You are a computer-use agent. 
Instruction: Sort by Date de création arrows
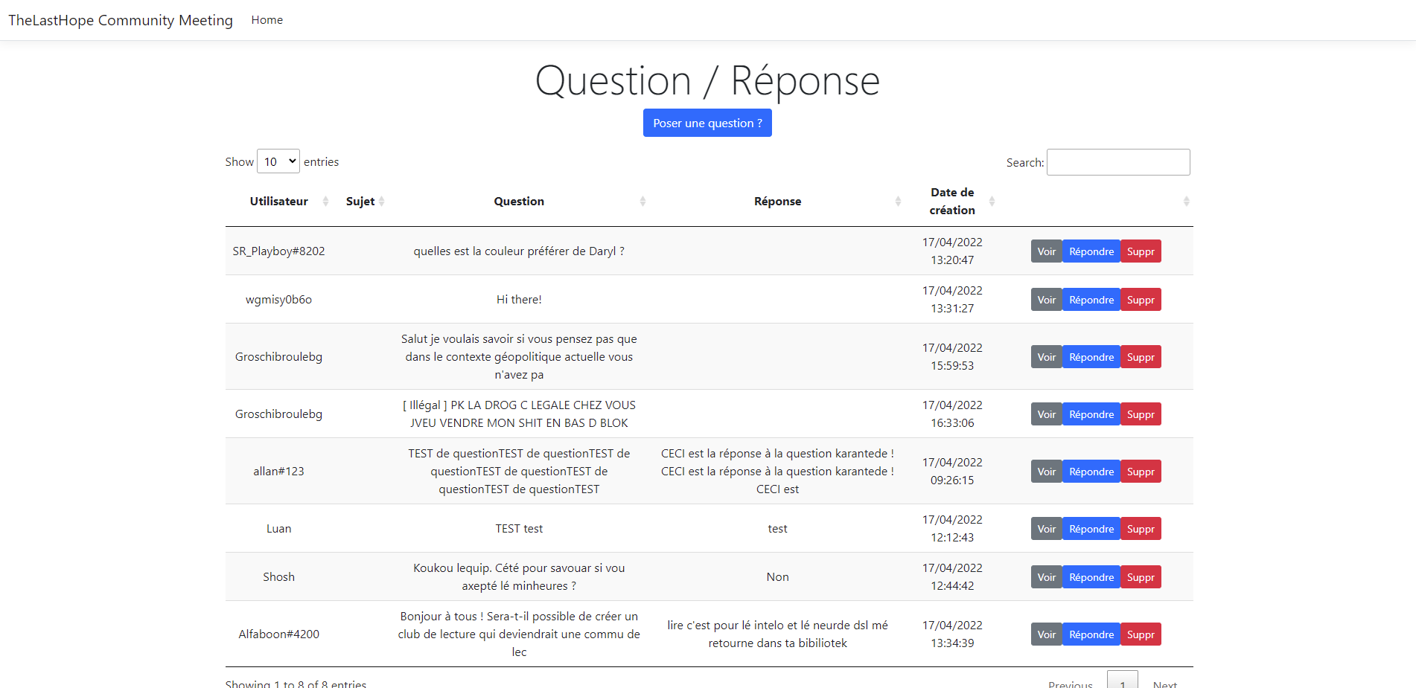992,202
